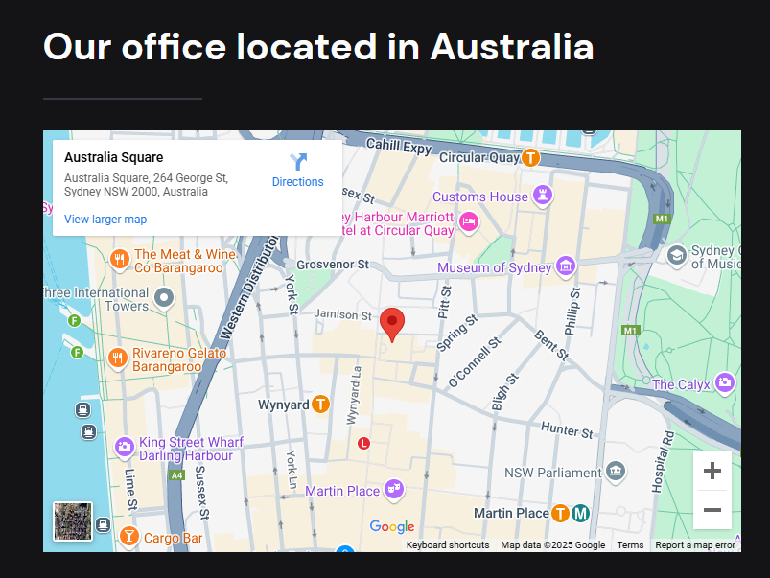Viewport: 770px width, 578px height.
Task: Click Report a map error link
Action: (695, 545)
